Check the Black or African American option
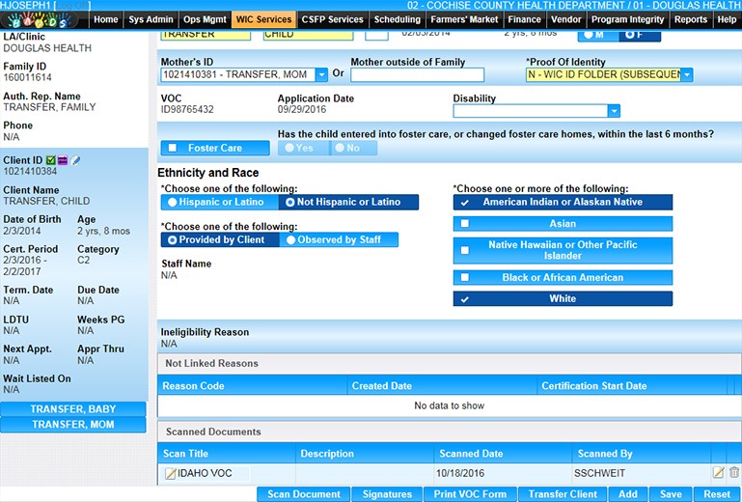Screen dimensions: 742x502 point(465,278)
